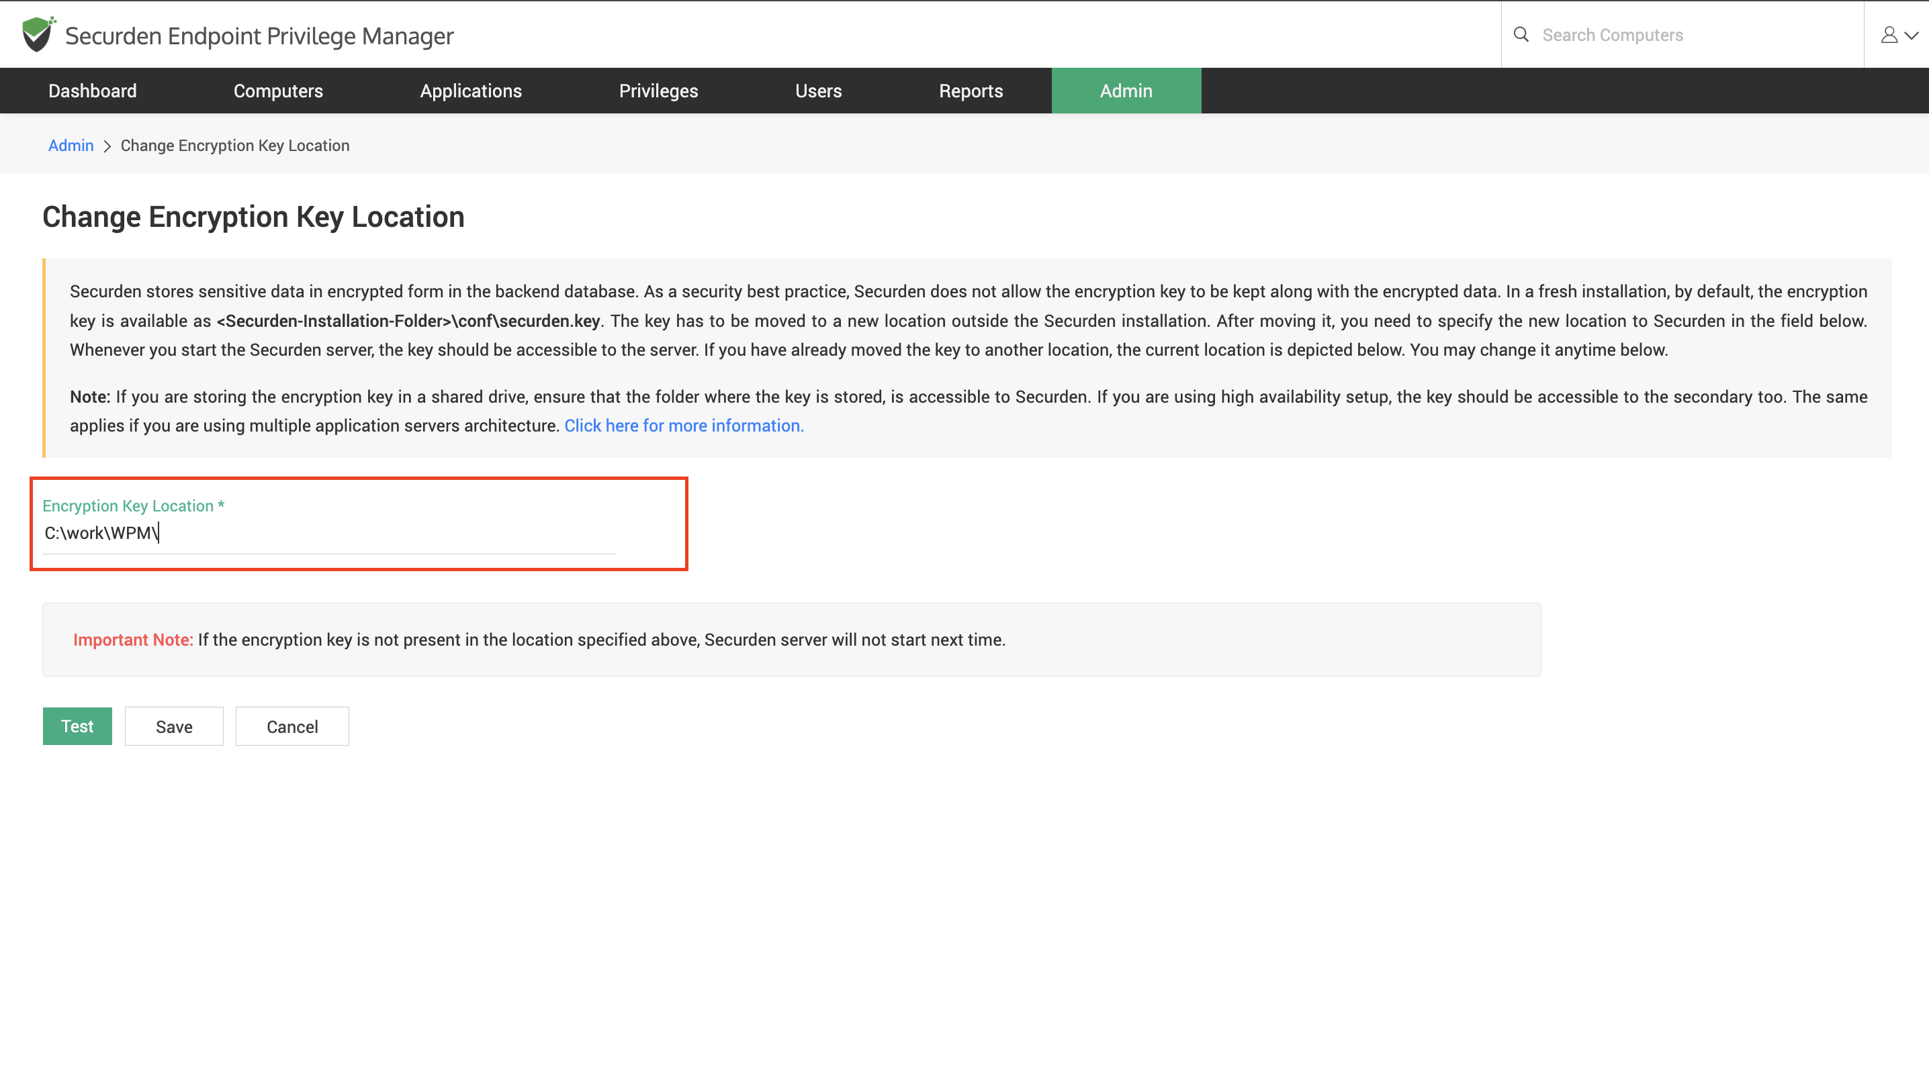Open the Reports tab
1929x1090 pixels.
tap(971, 91)
